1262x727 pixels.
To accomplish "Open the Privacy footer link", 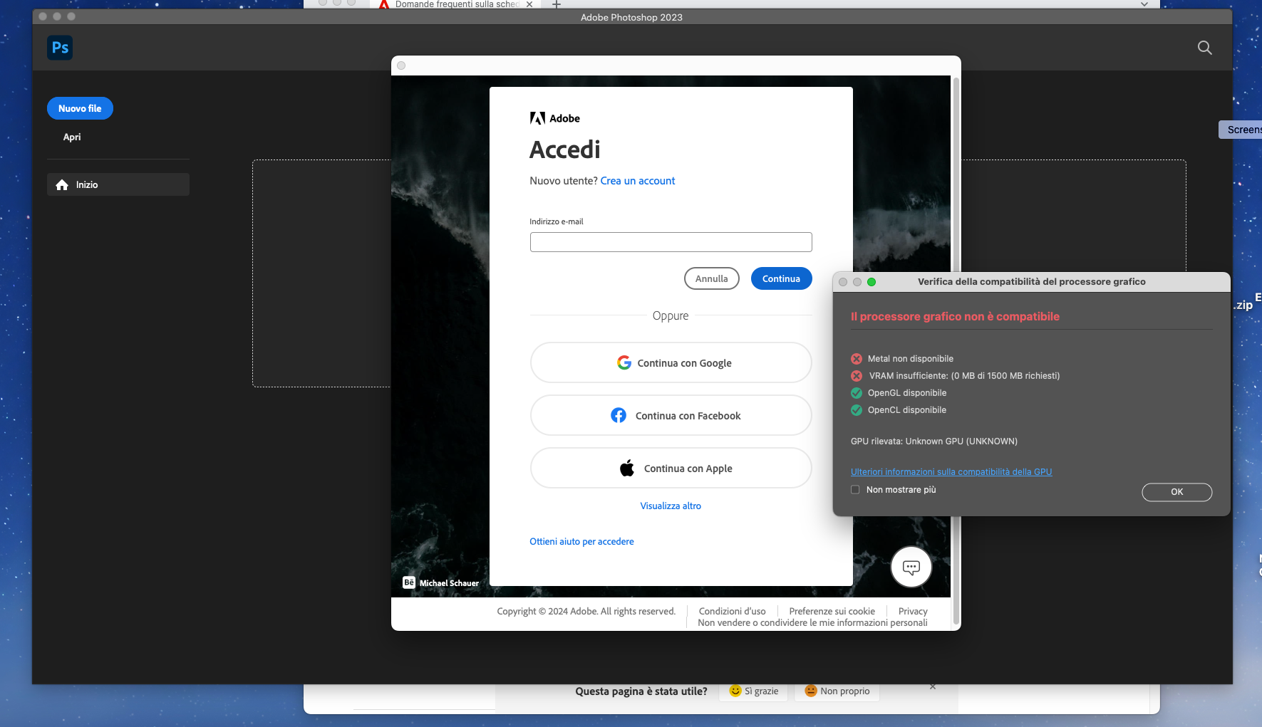I will point(913,612).
